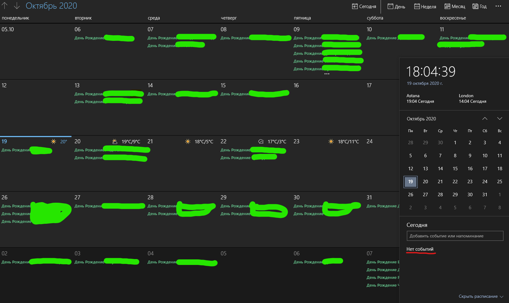Select day 05 November in month grid
Screen dimensions: 509x303
[x=255, y=275]
